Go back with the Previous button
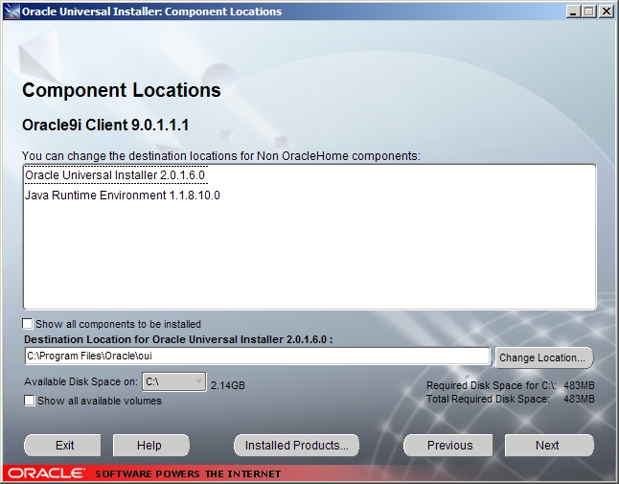619x484 pixels. pyautogui.click(x=448, y=446)
